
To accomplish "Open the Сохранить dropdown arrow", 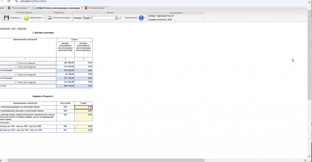I will (x=21, y=18).
